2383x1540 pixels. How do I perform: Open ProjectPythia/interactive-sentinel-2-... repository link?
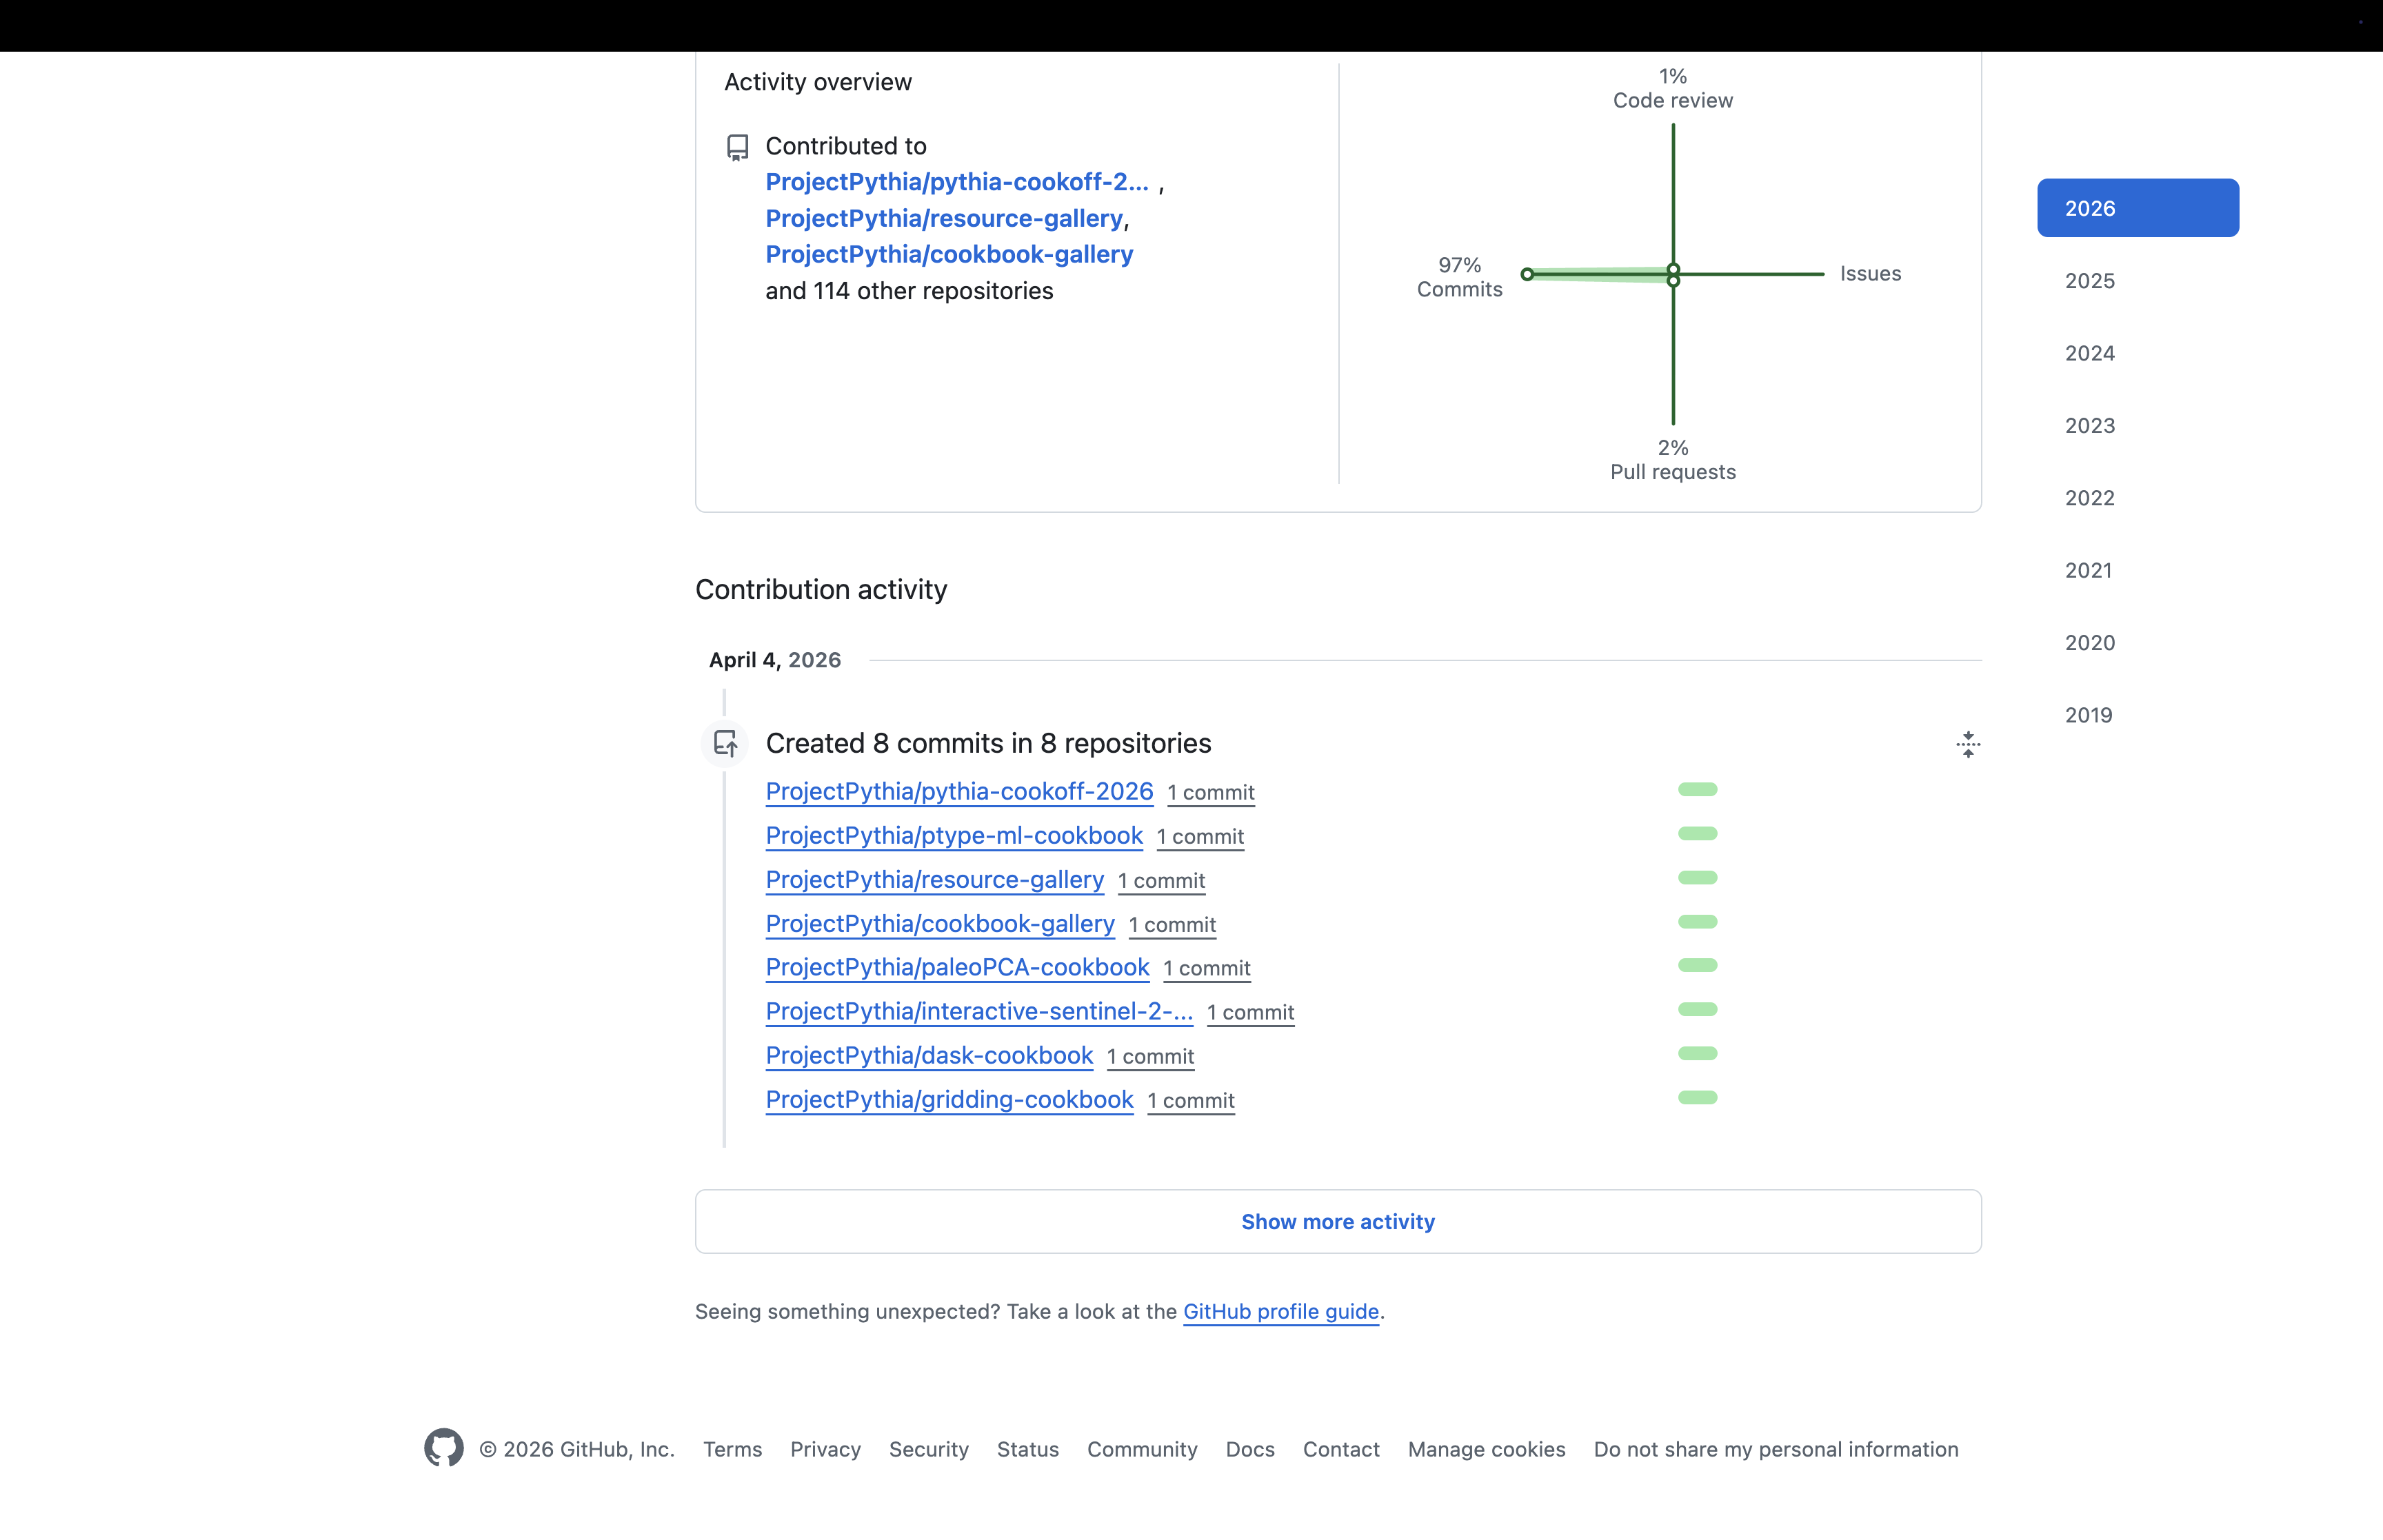coord(979,1011)
